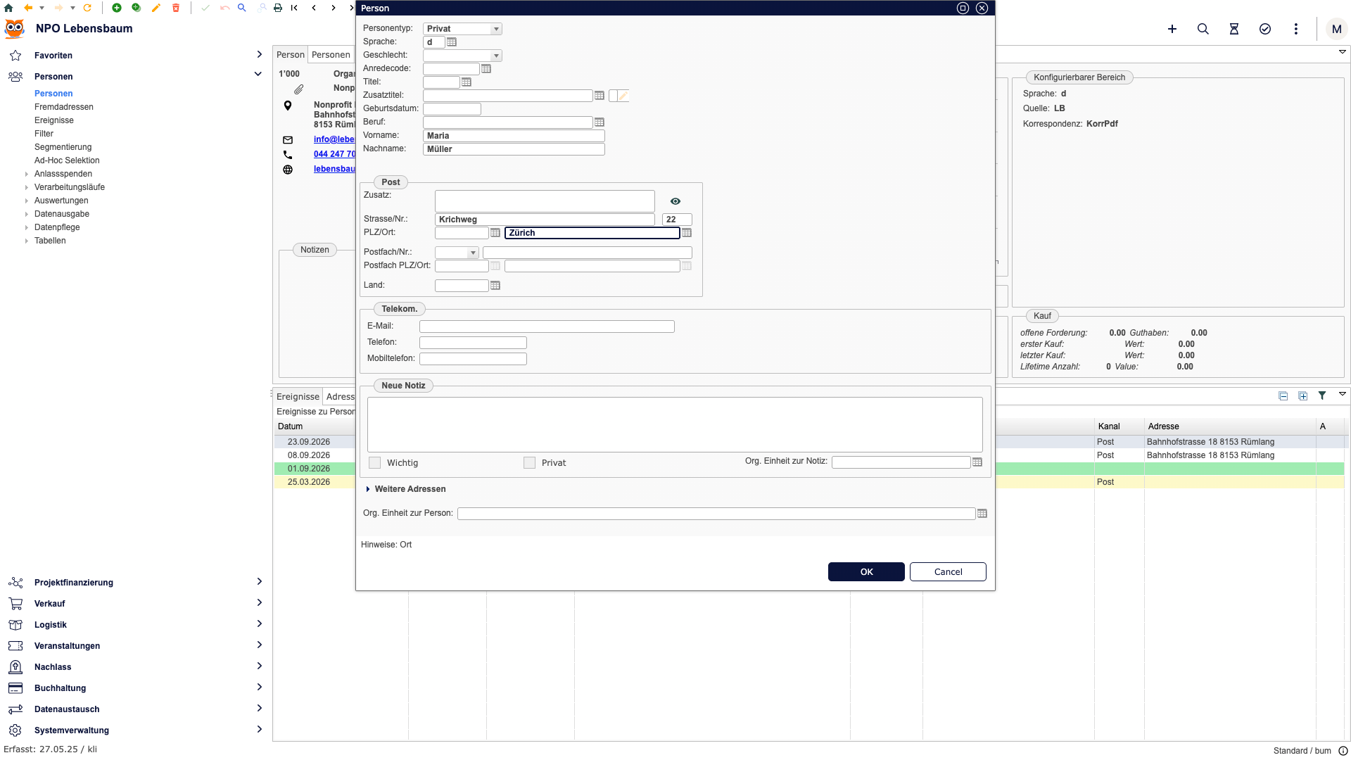Click the green add record icon
Image resolution: width=1351 pixels, height=760 pixels.
coord(117,8)
